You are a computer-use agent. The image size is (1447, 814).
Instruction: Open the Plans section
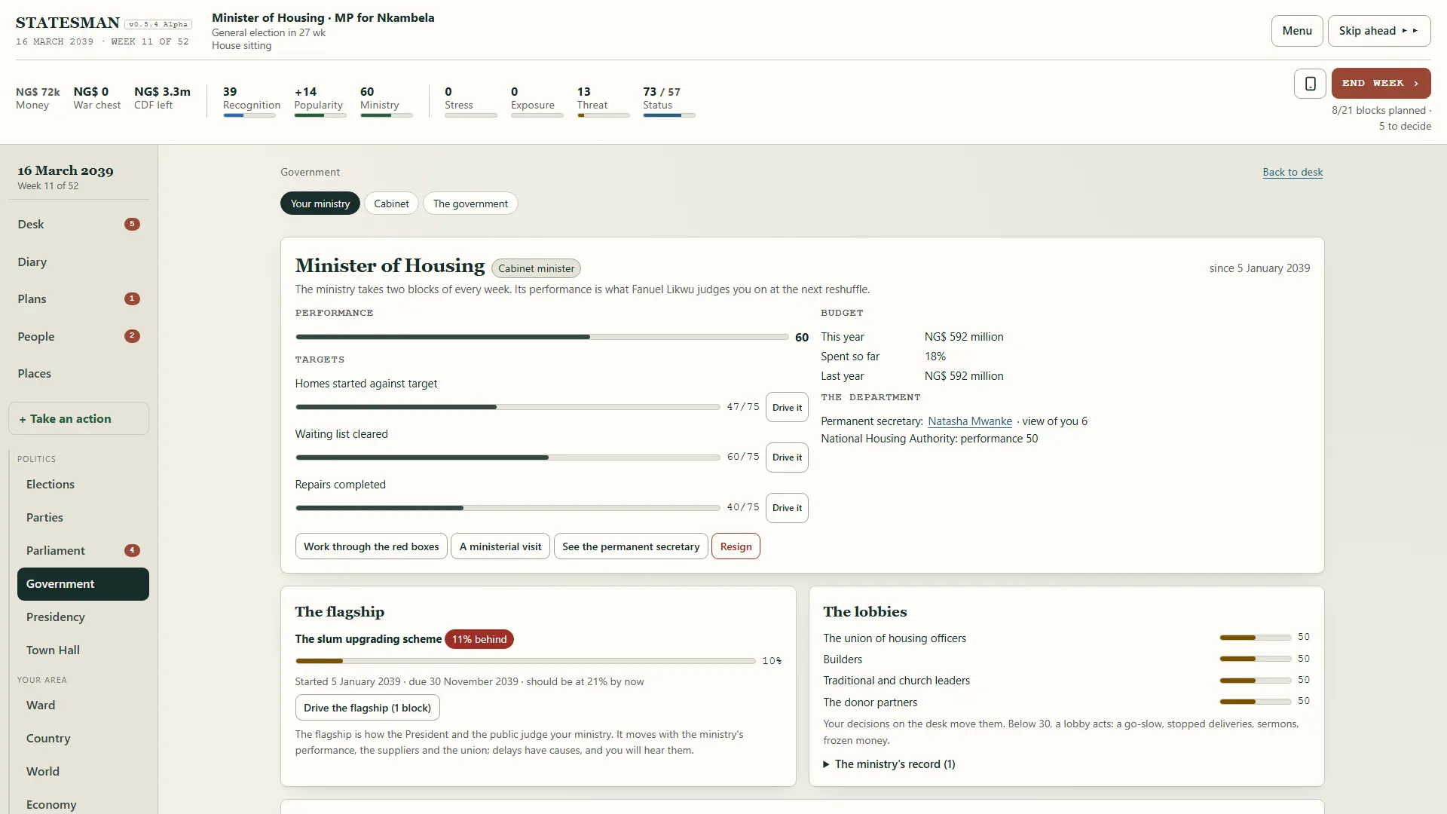click(78, 298)
